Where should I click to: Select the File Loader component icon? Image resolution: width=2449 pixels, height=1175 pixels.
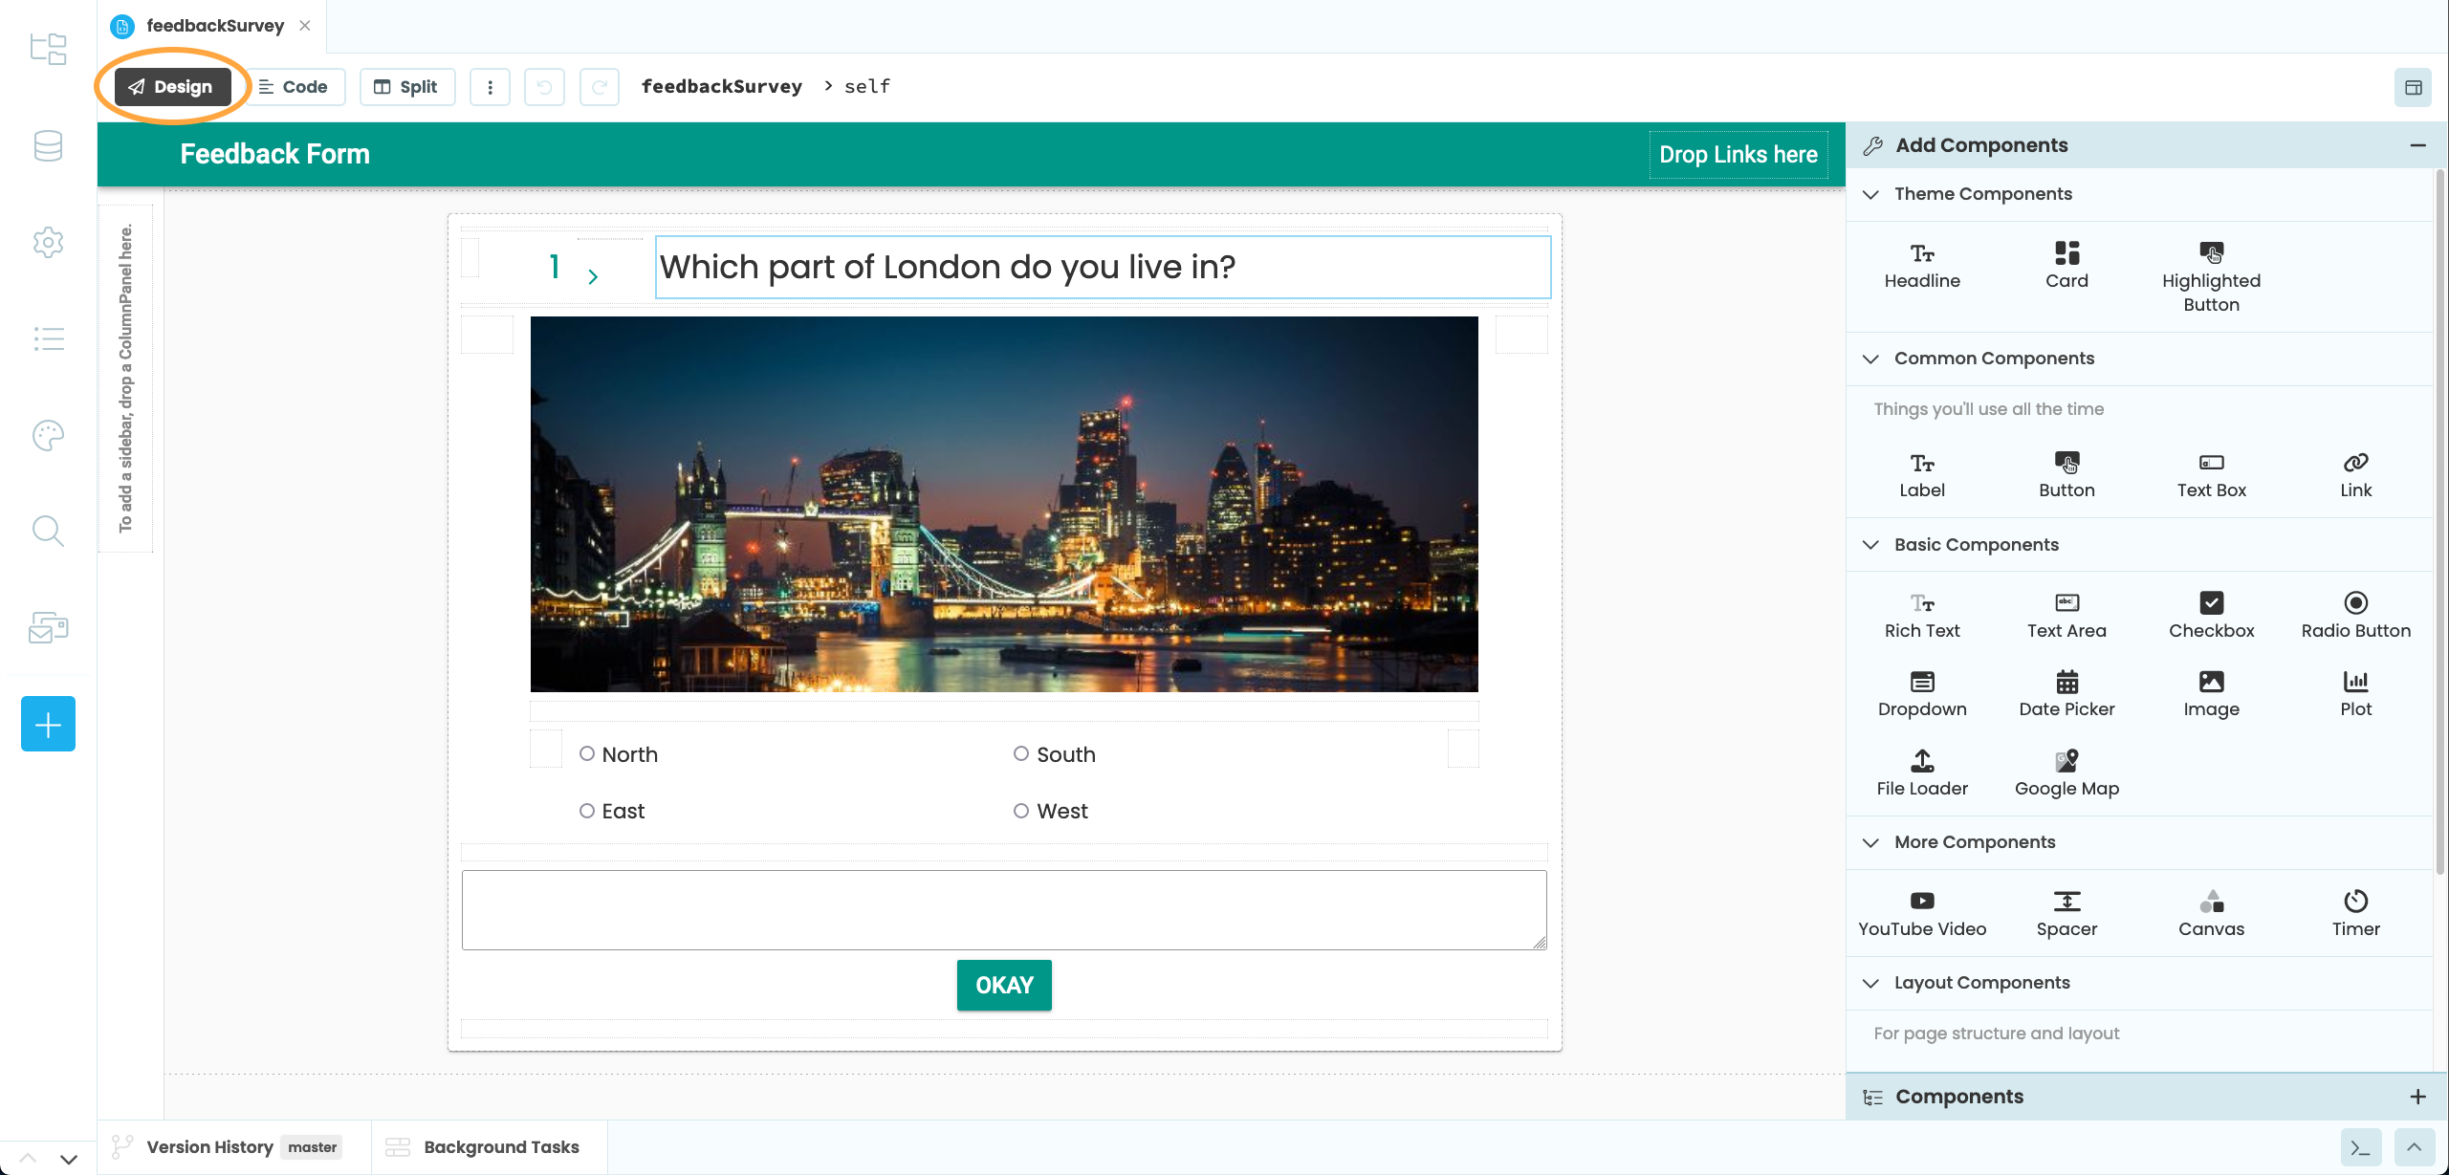pyautogui.click(x=1922, y=761)
